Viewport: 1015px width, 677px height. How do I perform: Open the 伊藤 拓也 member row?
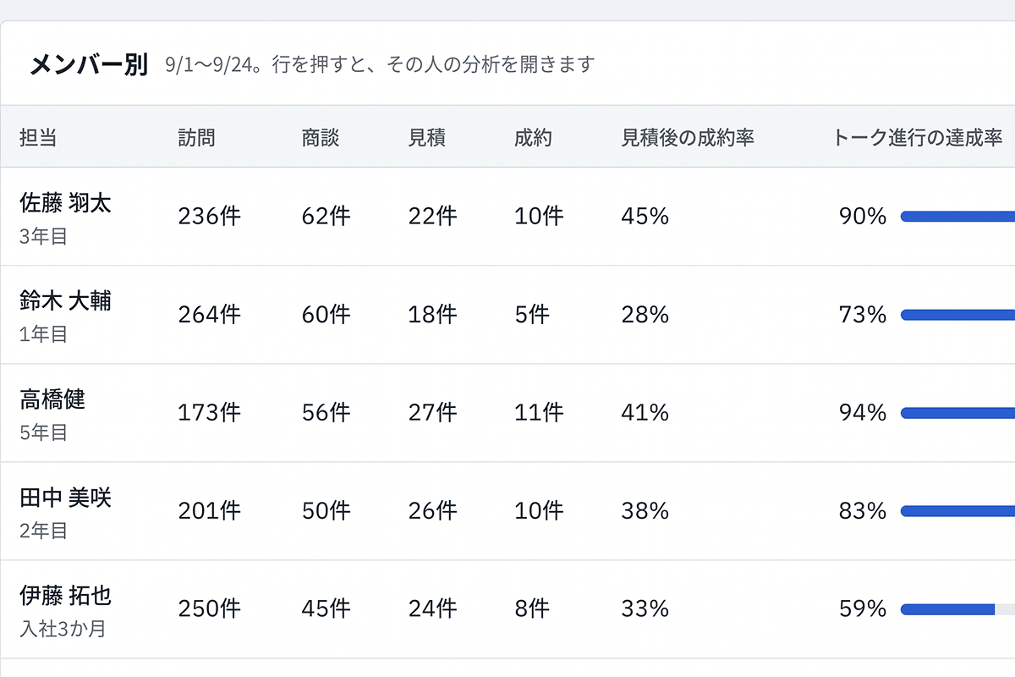point(507,609)
